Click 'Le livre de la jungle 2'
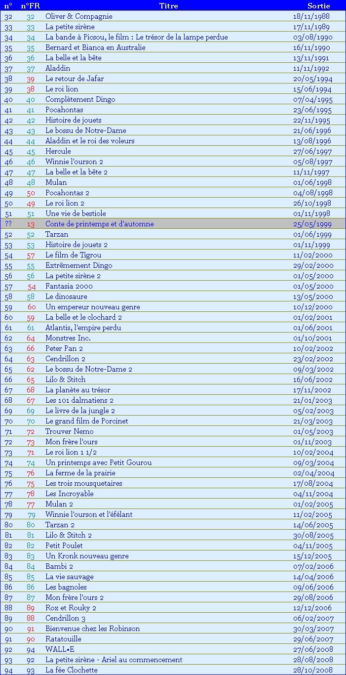The image size is (346, 675). (x=80, y=411)
